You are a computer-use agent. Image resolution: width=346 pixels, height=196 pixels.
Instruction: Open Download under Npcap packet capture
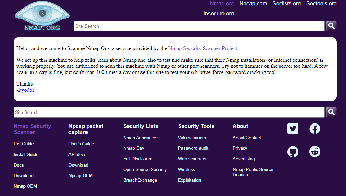(78, 165)
